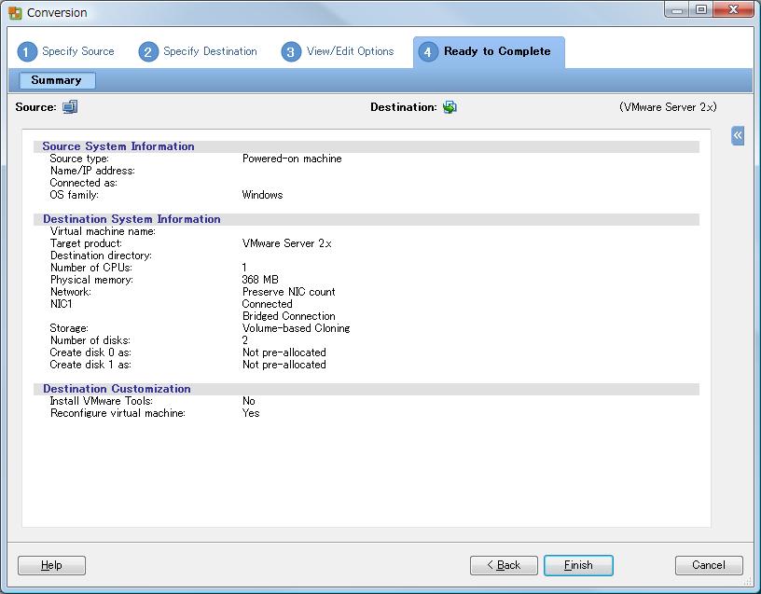This screenshot has height=594, width=761.
Task: Cancel the conversion wizard
Action: click(709, 565)
